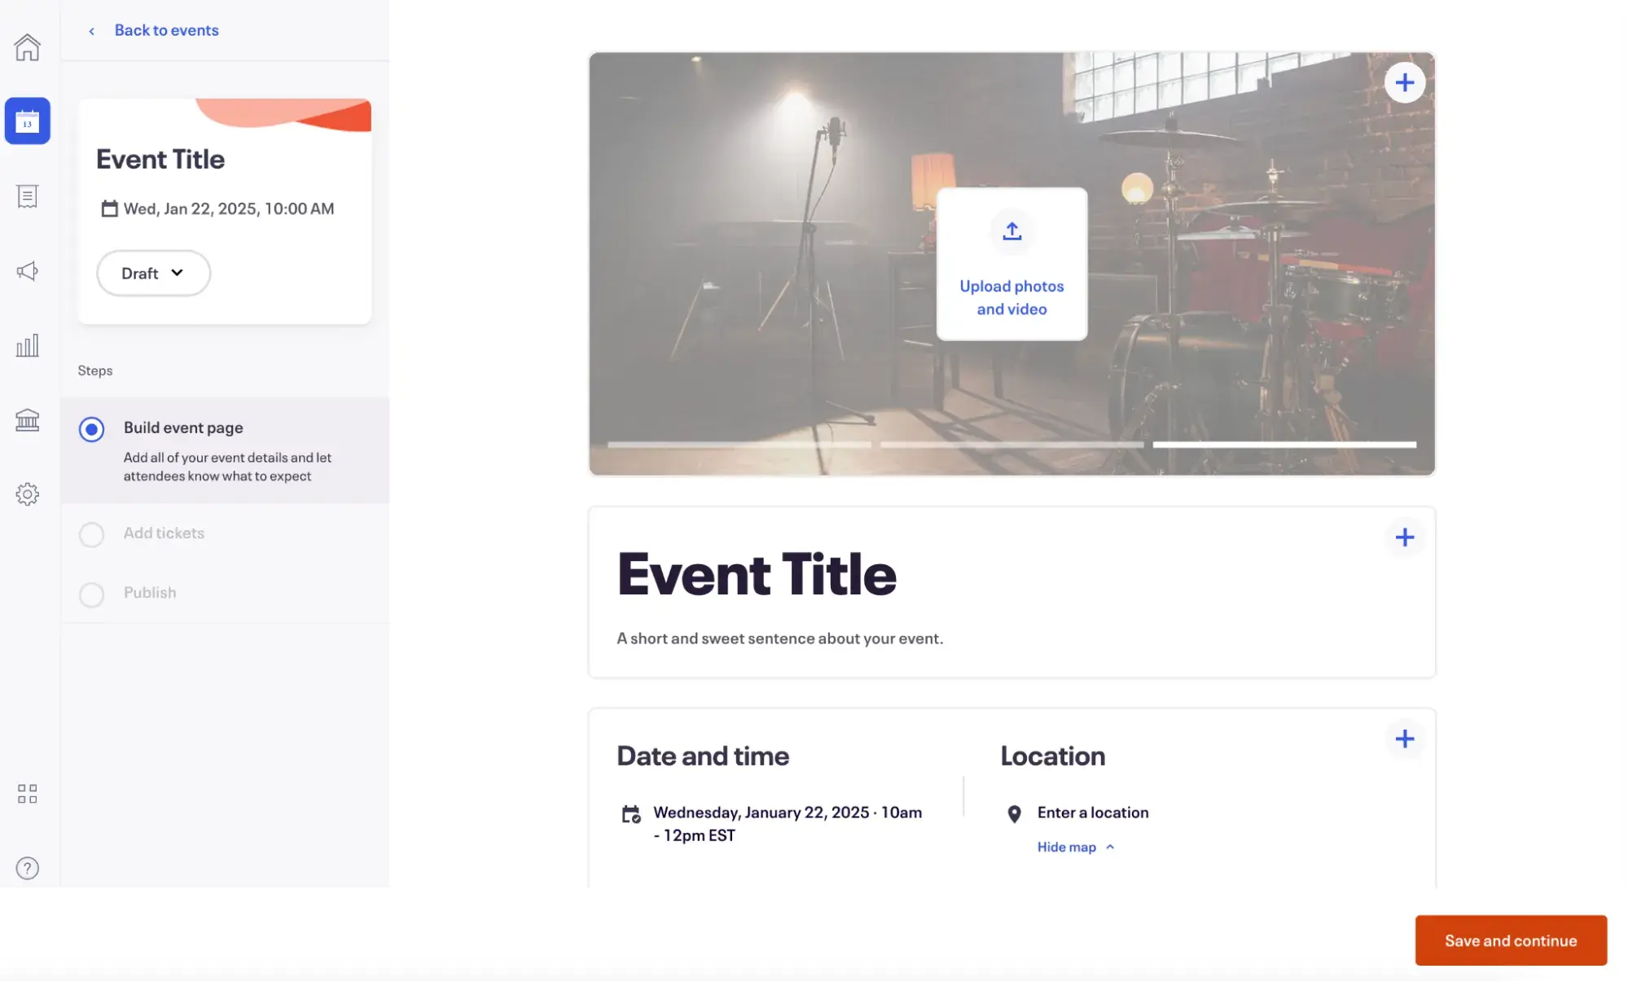Screen dimensions: 1628x982
Task: Expand more options on the banner image
Action: click(x=1406, y=81)
